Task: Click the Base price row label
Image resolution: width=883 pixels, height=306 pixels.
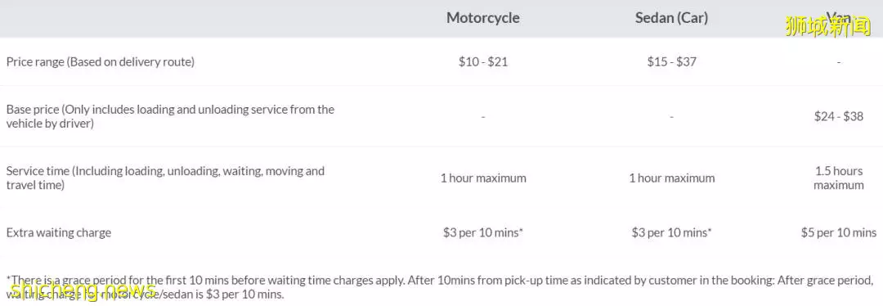Action: (170, 116)
